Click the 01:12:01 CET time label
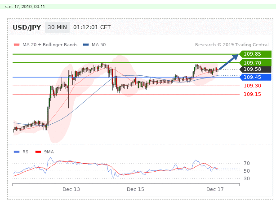276x204 pixels. tap(92, 27)
